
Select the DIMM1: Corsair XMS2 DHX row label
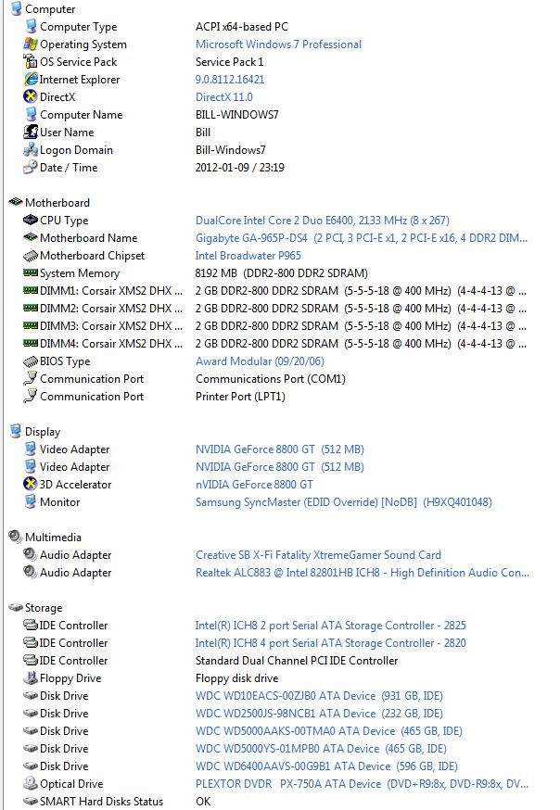click(x=111, y=291)
